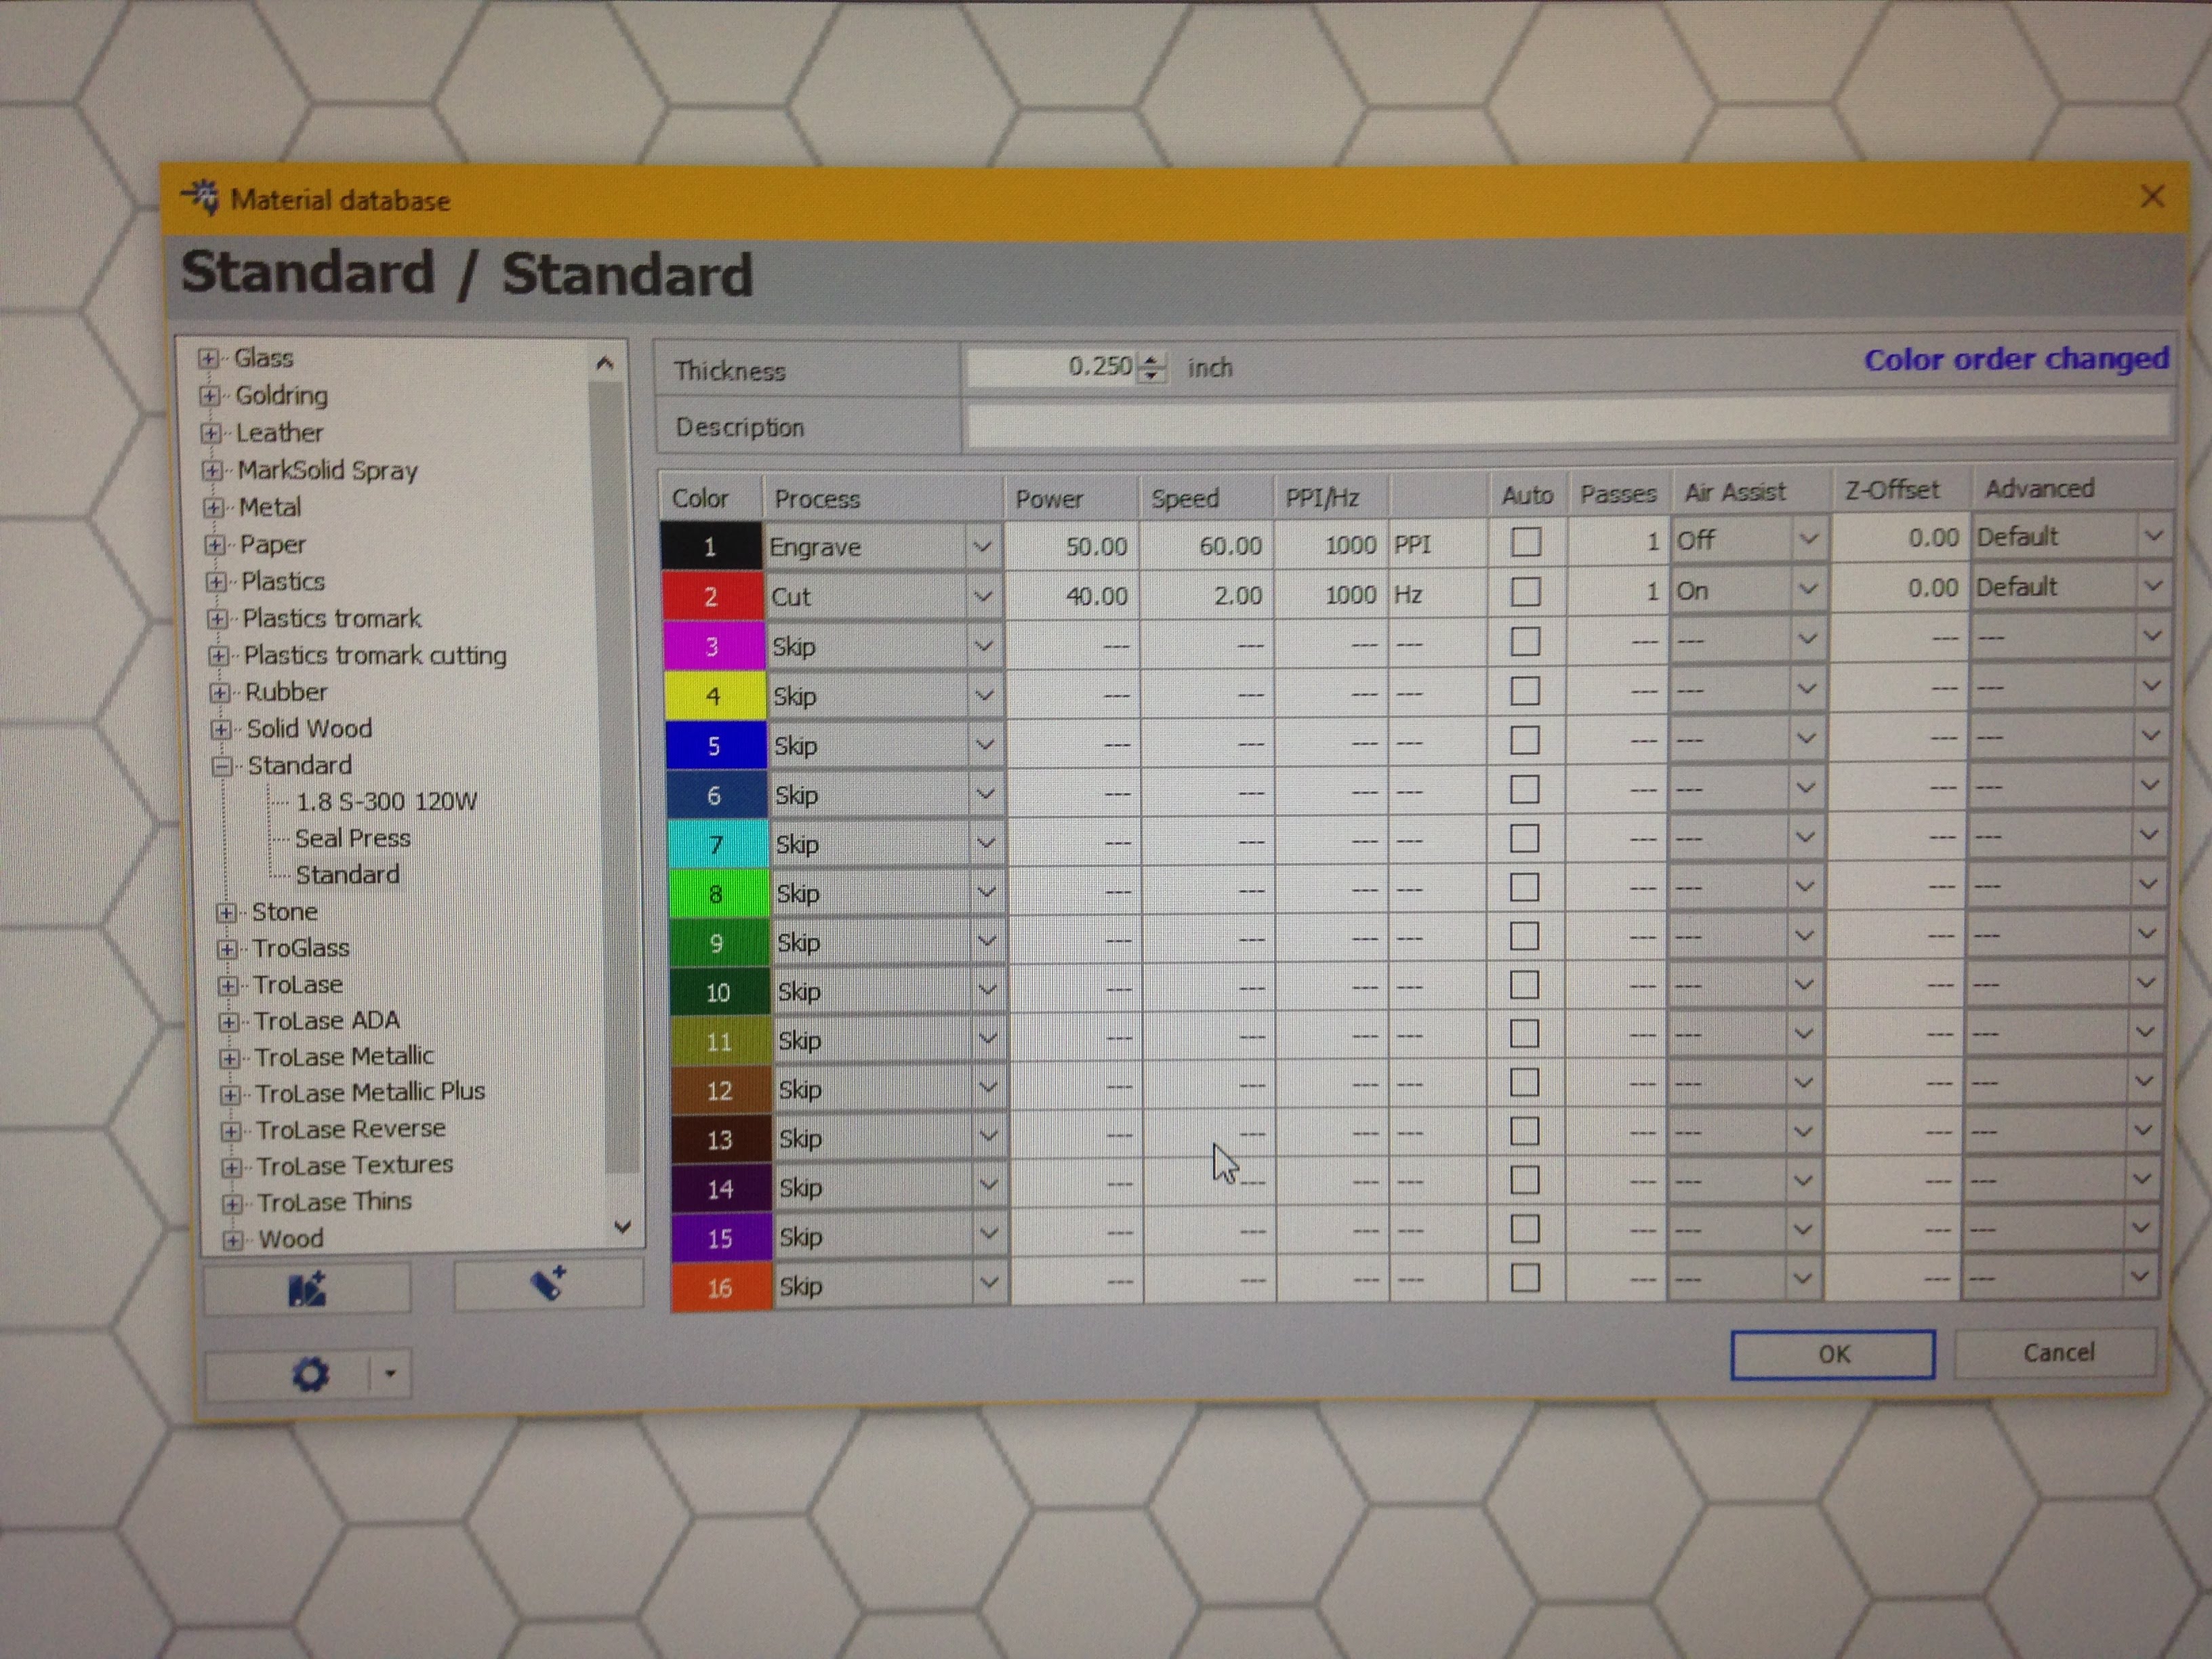Screen dimensions: 2212x1659
Task: Open Process dropdown for color 16
Action: [988, 1283]
